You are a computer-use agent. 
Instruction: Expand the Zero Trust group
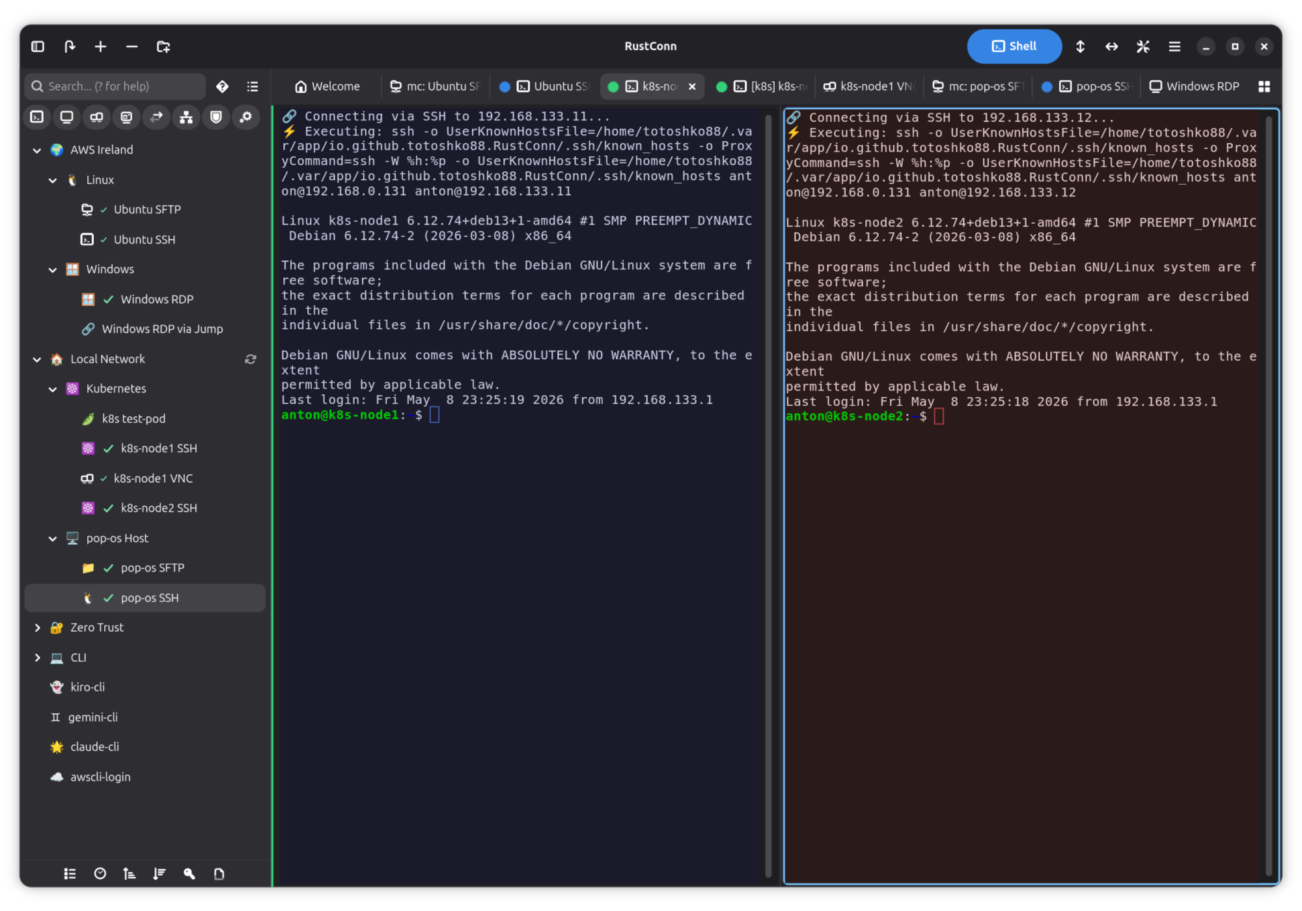click(37, 628)
